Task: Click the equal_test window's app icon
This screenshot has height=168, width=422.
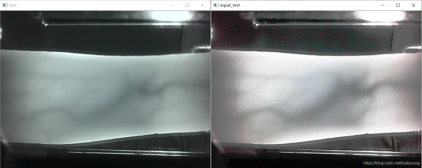Action: pos(216,5)
